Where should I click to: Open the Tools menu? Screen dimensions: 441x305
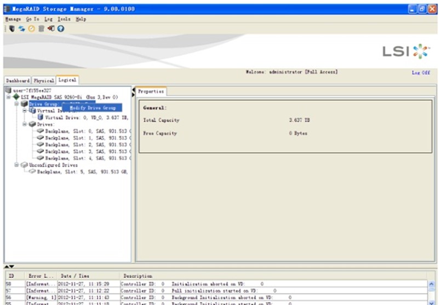tap(64, 19)
